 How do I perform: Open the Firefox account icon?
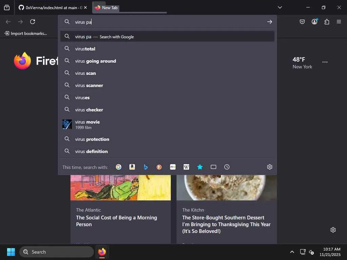click(314, 21)
